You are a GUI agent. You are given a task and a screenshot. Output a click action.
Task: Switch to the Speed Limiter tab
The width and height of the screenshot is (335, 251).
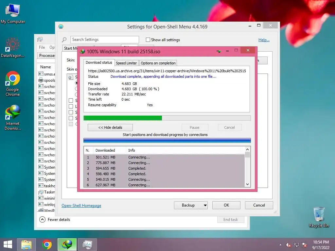pyautogui.click(x=126, y=63)
